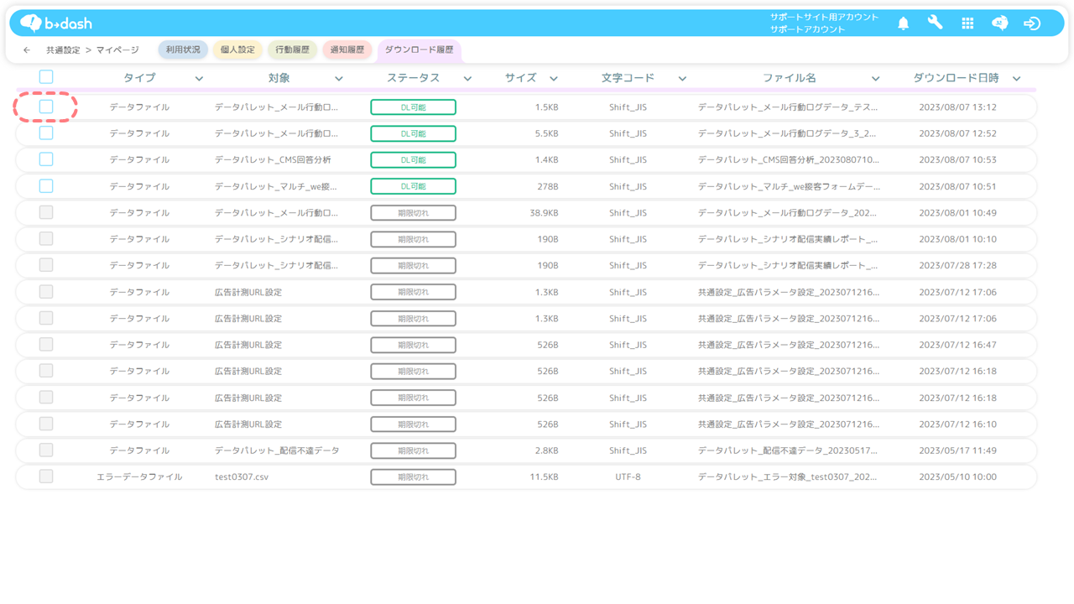This screenshot has height=604, width=1074.
Task: Click the エラーデータファイル type cell
Action: coord(139,476)
